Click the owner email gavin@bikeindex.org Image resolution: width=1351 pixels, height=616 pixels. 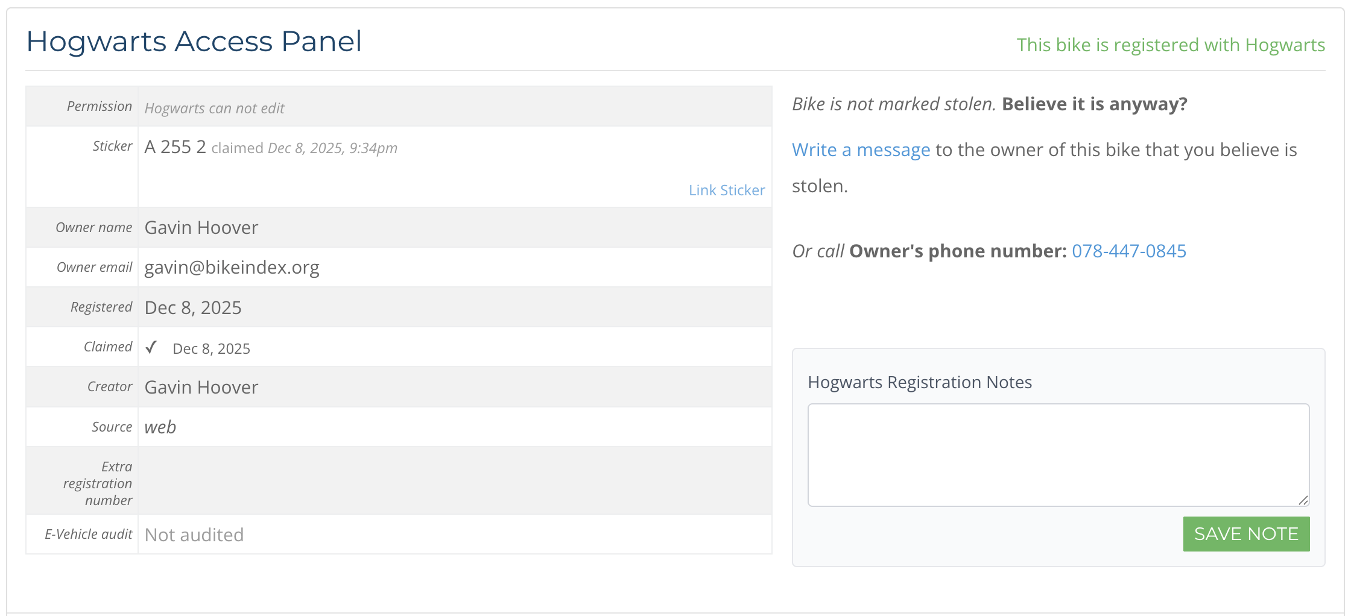(232, 268)
